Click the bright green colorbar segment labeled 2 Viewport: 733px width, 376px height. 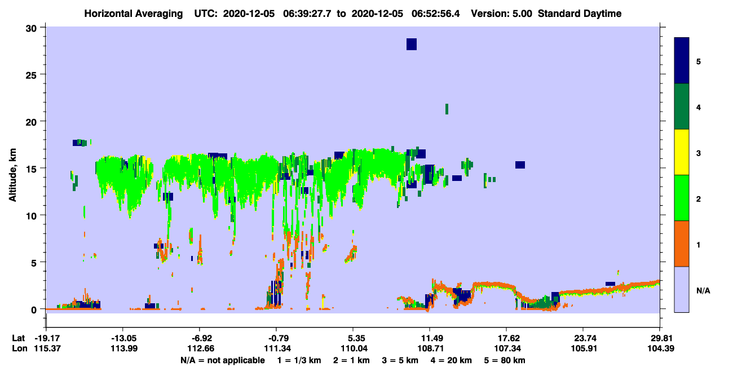click(682, 198)
